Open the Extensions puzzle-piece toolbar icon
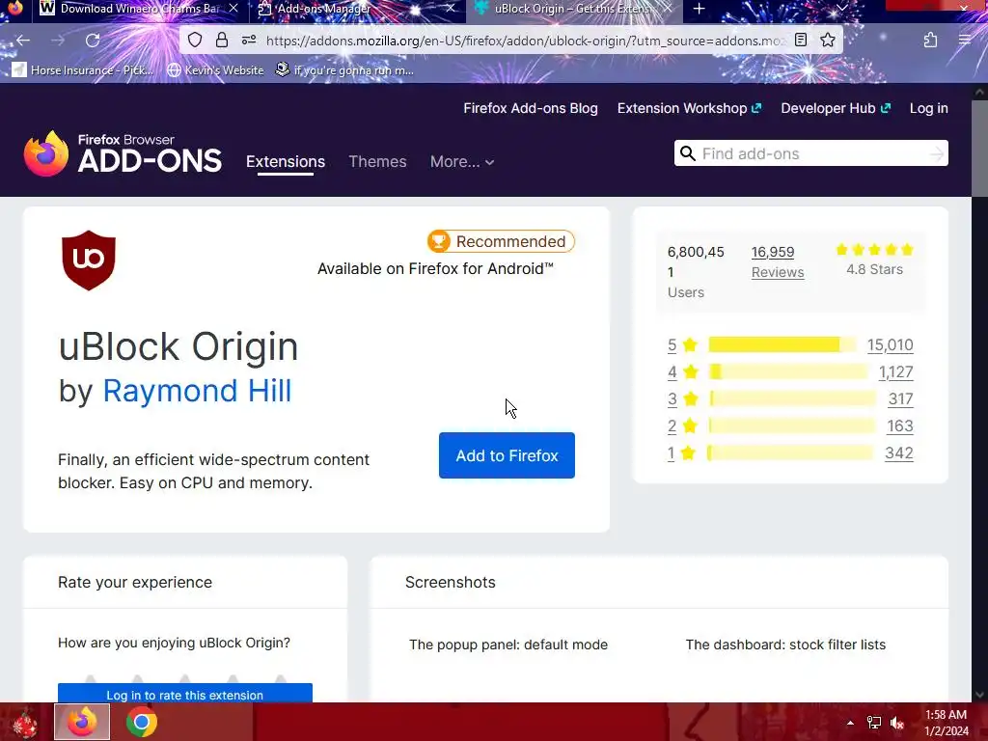This screenshot has height=741, width=988. (931, 41)
